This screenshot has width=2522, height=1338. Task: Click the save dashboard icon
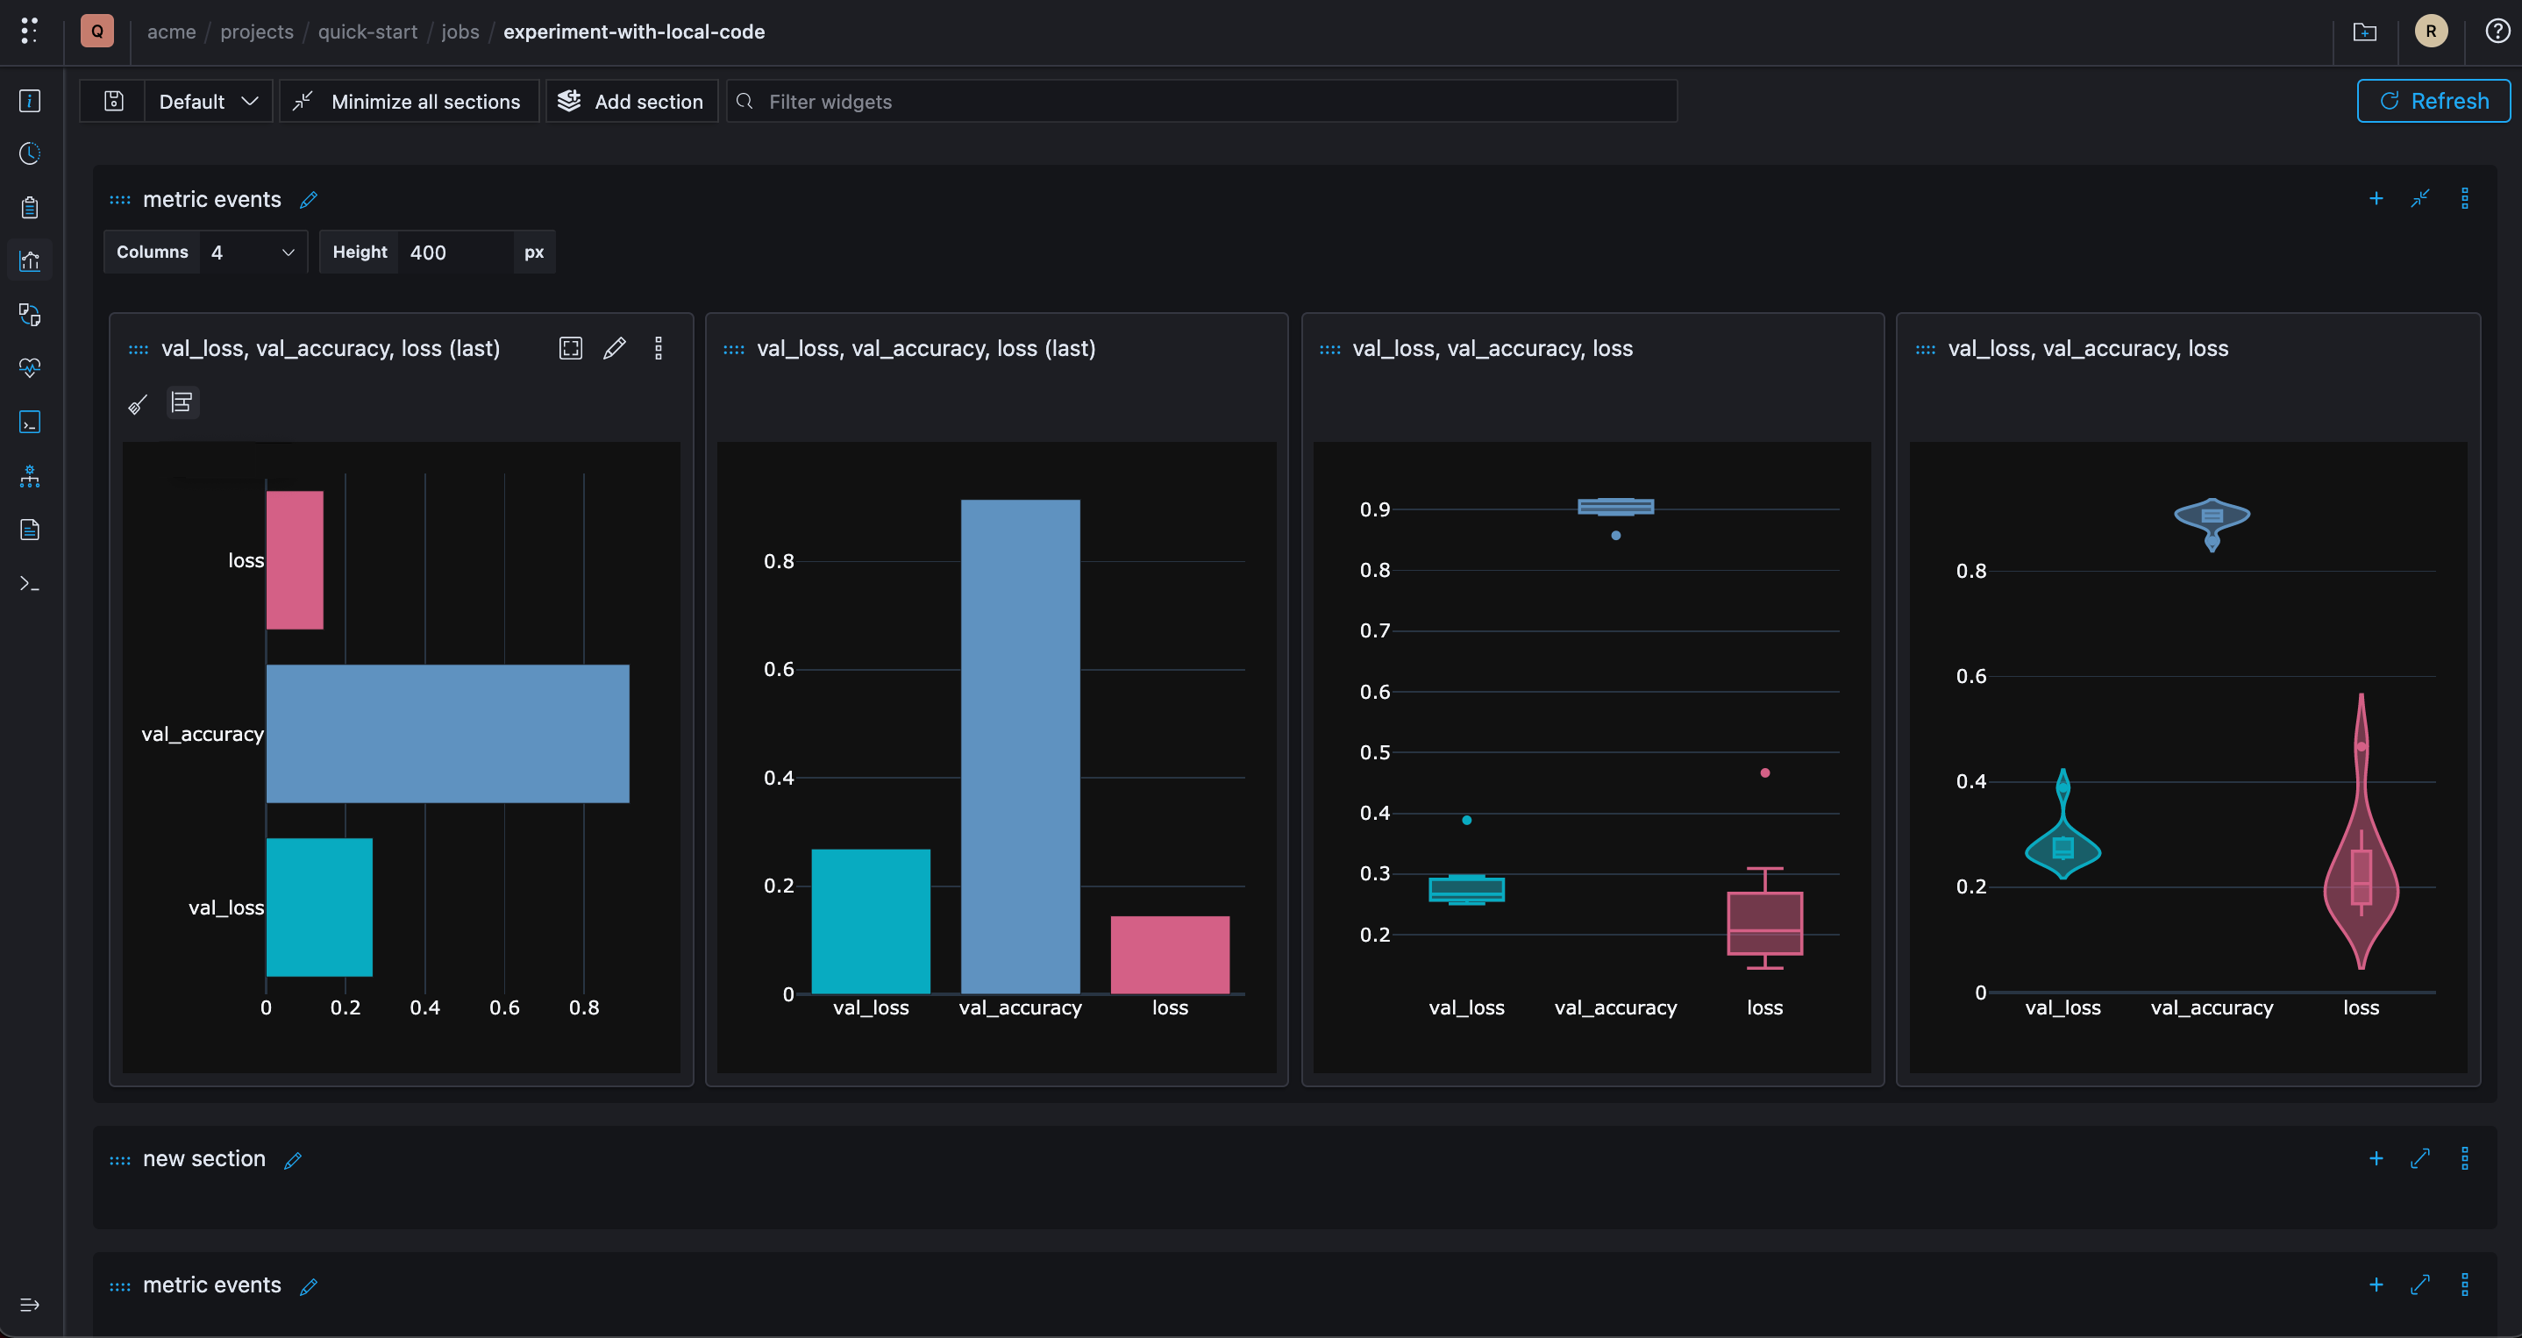114,101
